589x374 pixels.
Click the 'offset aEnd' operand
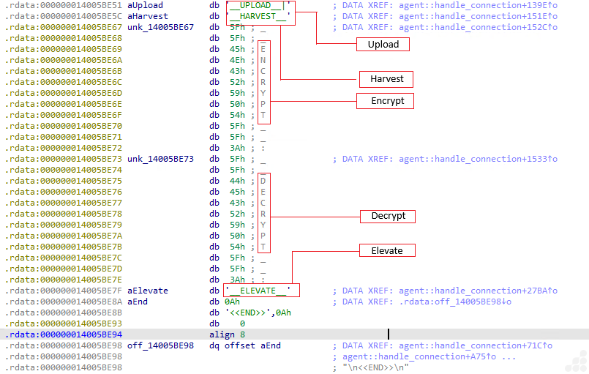tap(252, 345)
